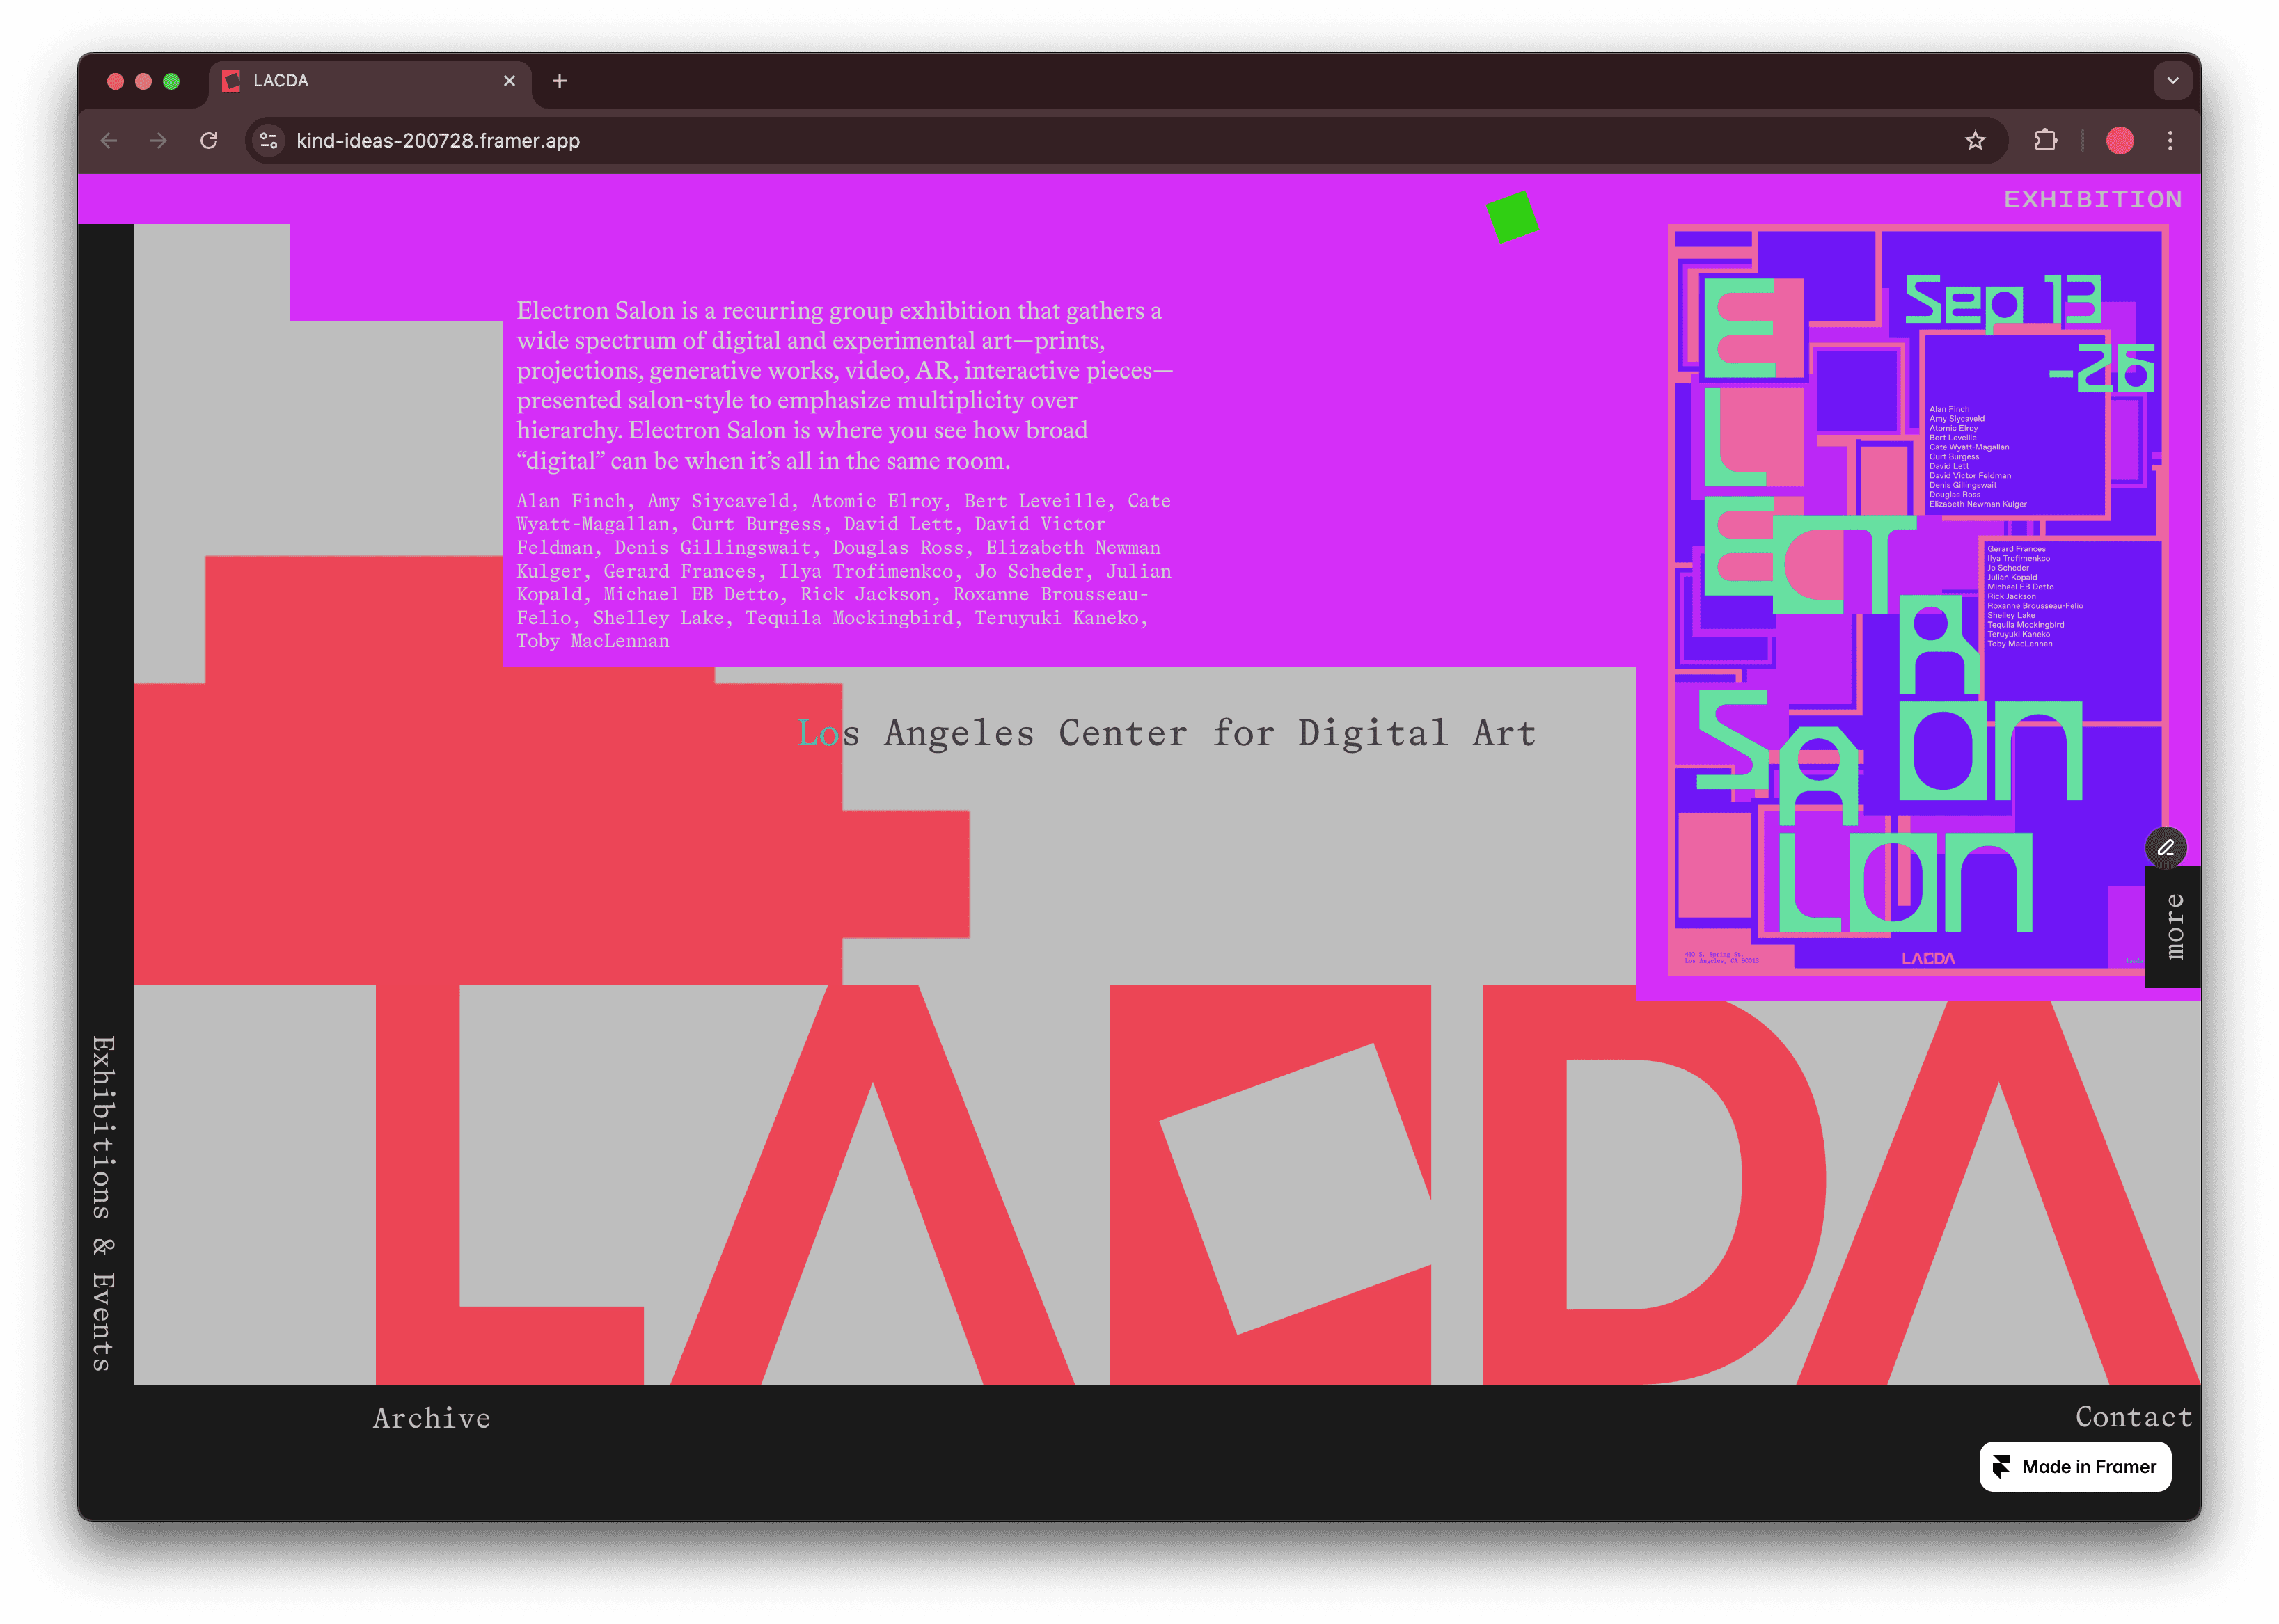Screen dimensions: 2279x1624
Task: Click the Made in Framer badge
Action: 2075,1467
